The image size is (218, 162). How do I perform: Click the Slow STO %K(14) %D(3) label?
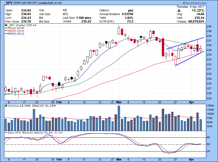tap(25, 133)
